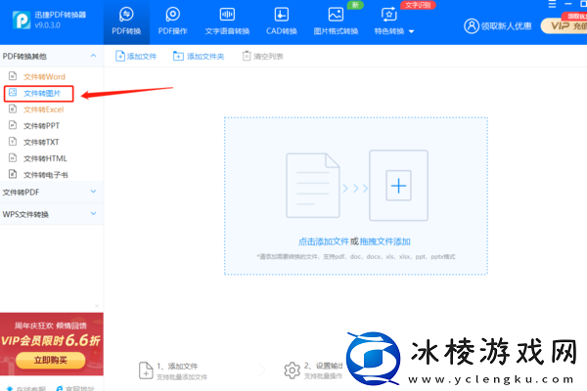Click the step 2 settings gear icon
The height and width of the screenshot is (391, 587).
click(292, 370)
